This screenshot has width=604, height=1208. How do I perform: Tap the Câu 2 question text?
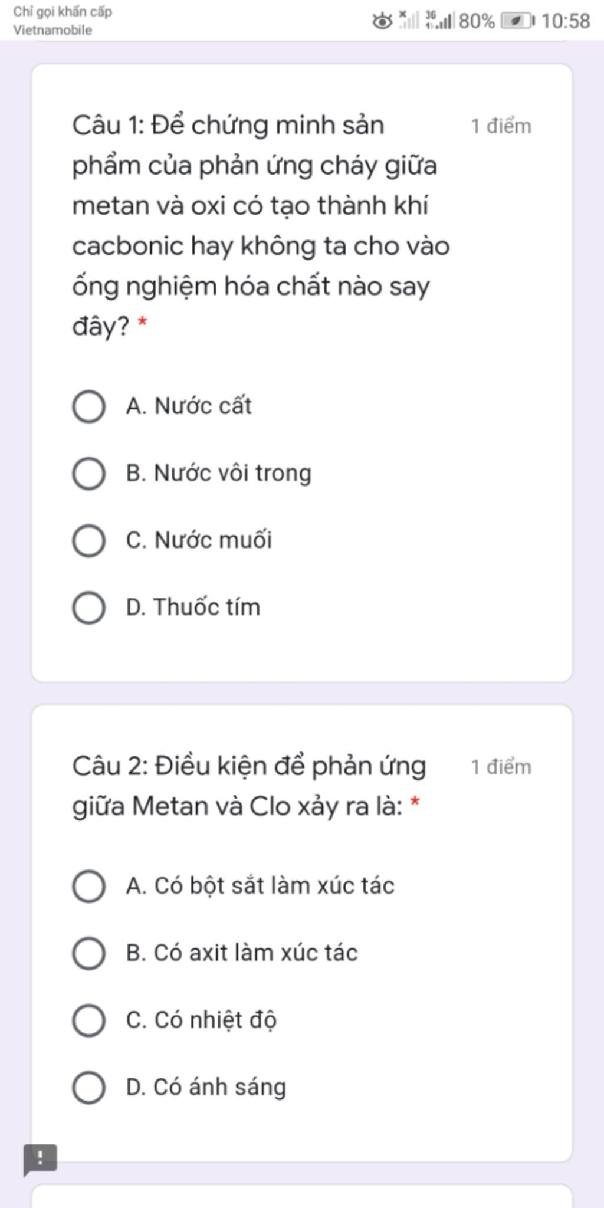(x=249, y=786)
